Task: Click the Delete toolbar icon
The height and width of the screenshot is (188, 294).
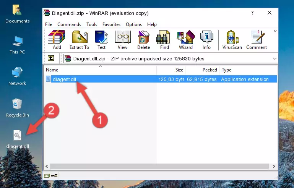Action: point(144,40)
